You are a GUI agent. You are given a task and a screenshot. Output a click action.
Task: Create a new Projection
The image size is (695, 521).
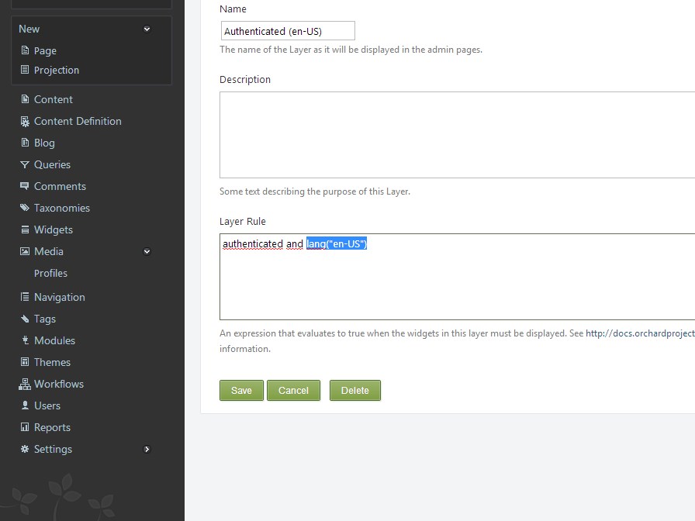[56, 70]
